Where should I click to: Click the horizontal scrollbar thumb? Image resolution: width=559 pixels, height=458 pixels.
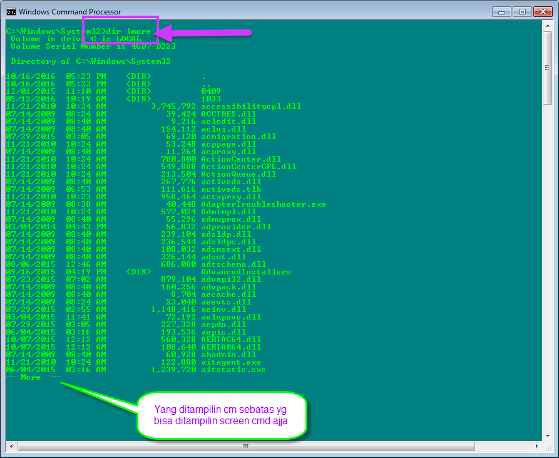point(245,447)
